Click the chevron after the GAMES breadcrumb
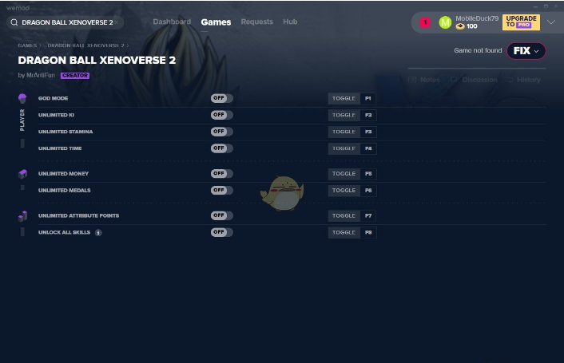The image size is (564, 363). [40, 45]
